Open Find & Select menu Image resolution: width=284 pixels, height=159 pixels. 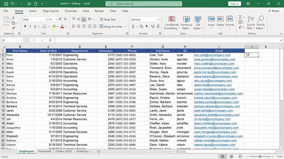(260, 23)
